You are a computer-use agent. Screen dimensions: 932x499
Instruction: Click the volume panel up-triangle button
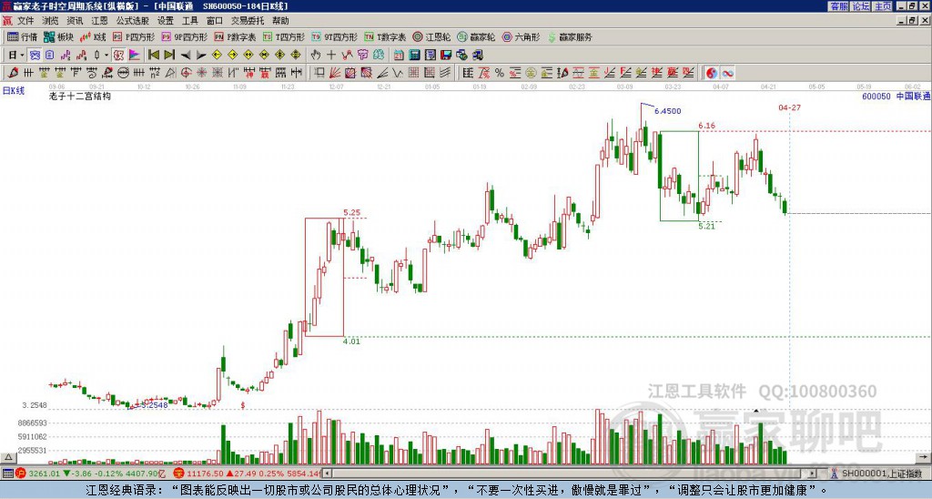pyautogui.click(x=7, y=457)
